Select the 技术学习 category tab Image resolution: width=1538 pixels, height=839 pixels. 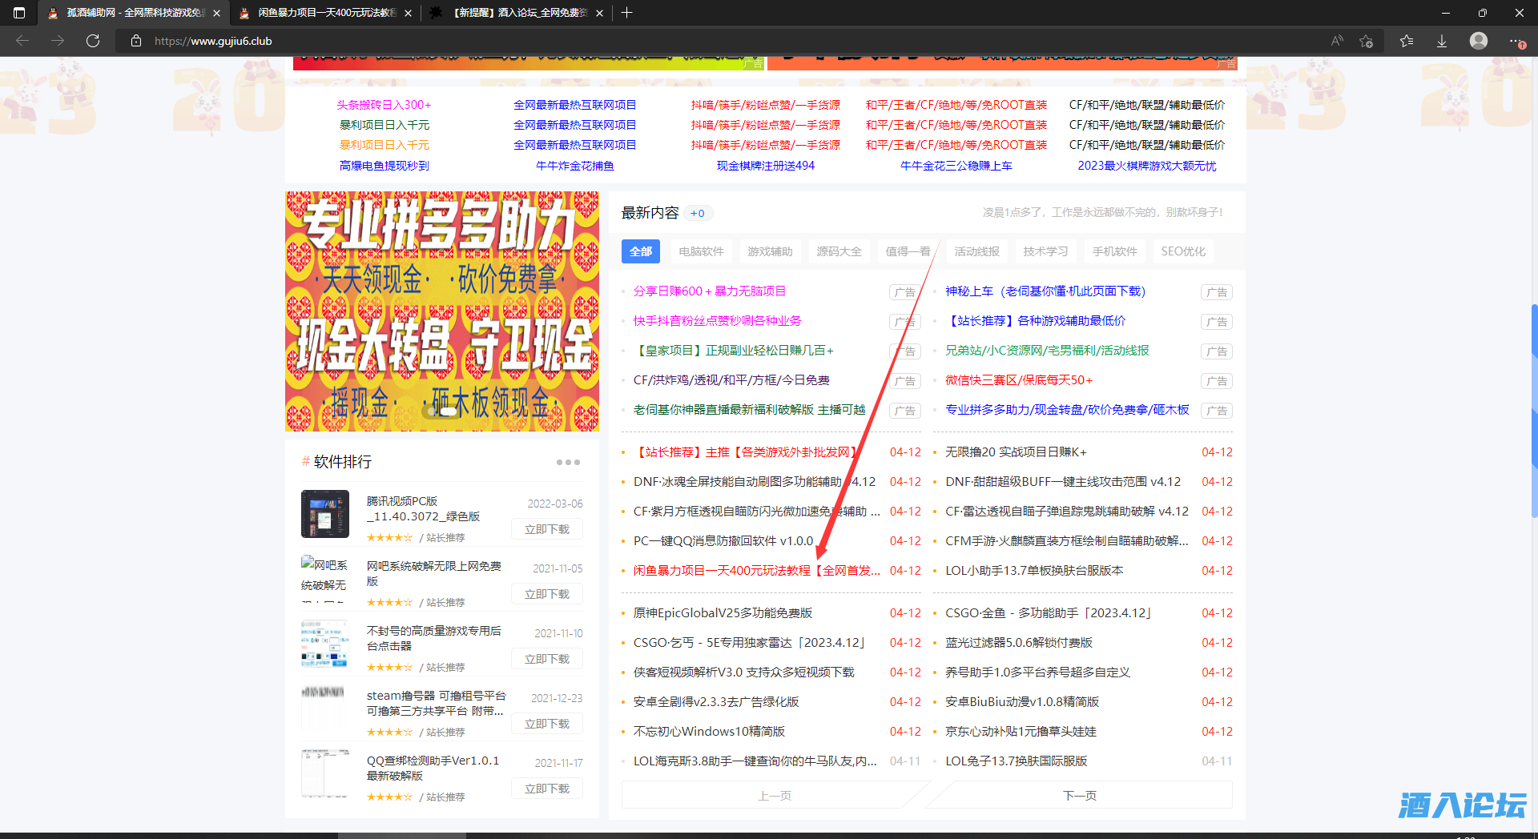1045,251
